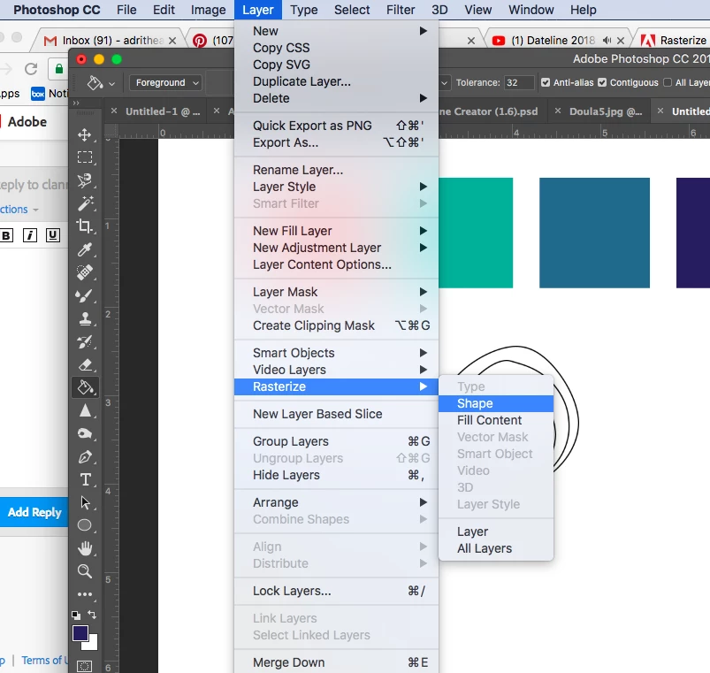Click the dark navy foreground color swatch
This screenshot has height=673, width=710.
[80, 633]
